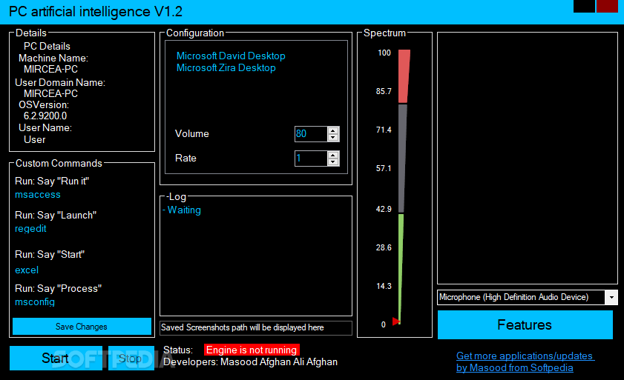The height and width of the screenshot is (380, 624).
Task: Increase Volume with up spinner arrow
Action: click(x=333, y=130)
